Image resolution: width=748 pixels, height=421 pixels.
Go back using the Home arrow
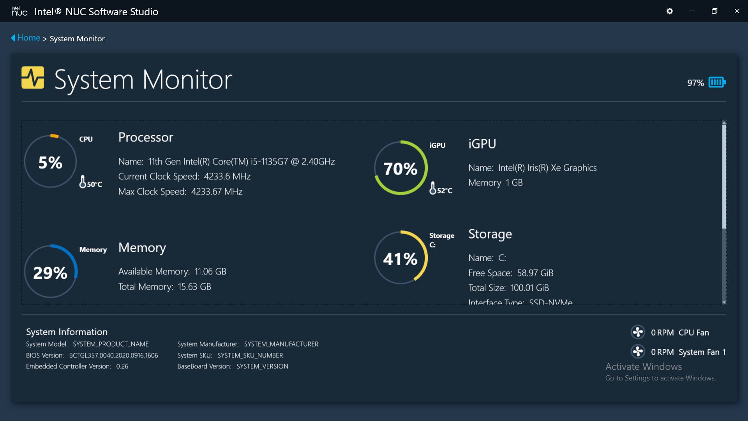point(13,38)
